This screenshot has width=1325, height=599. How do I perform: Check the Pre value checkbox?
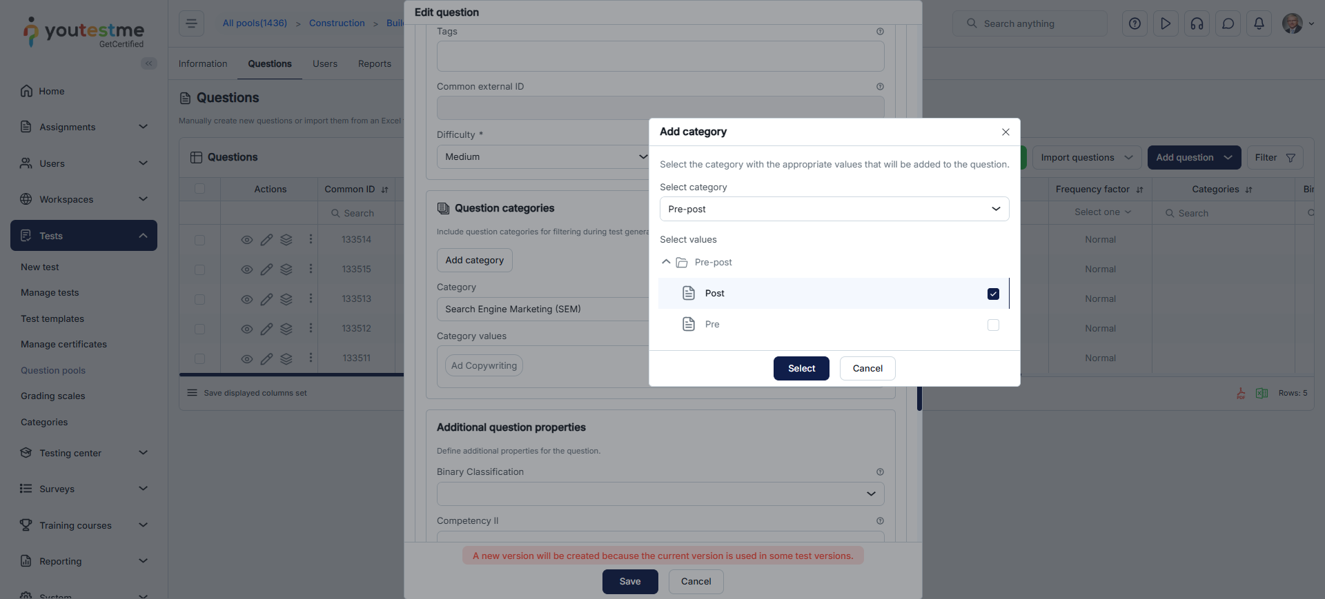993,325
